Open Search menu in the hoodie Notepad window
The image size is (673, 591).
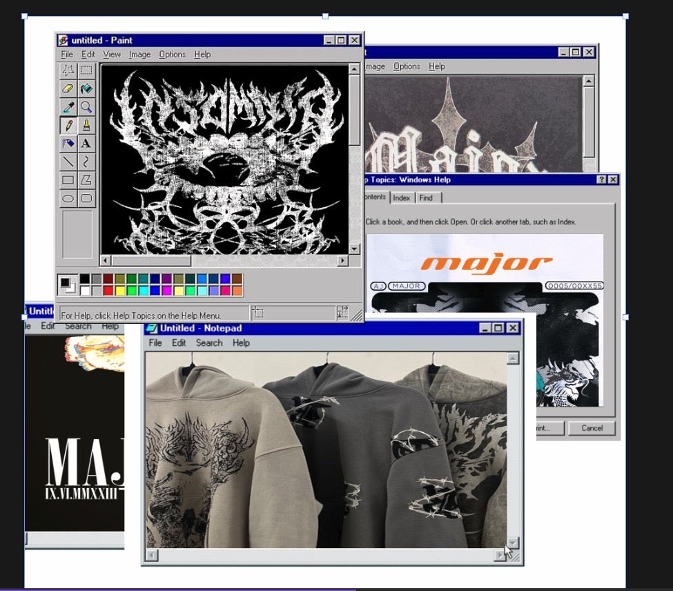[208, 343]
